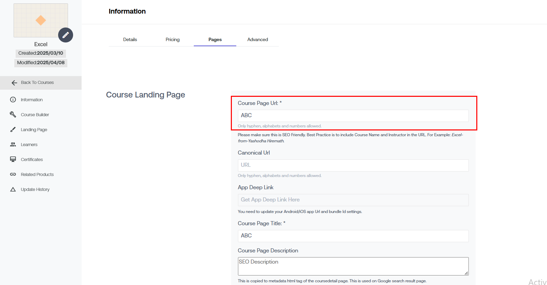Click the pencil edit icon on course thumbnail
547x285 pixels.
pyautogui.click(x=66, y=35)
